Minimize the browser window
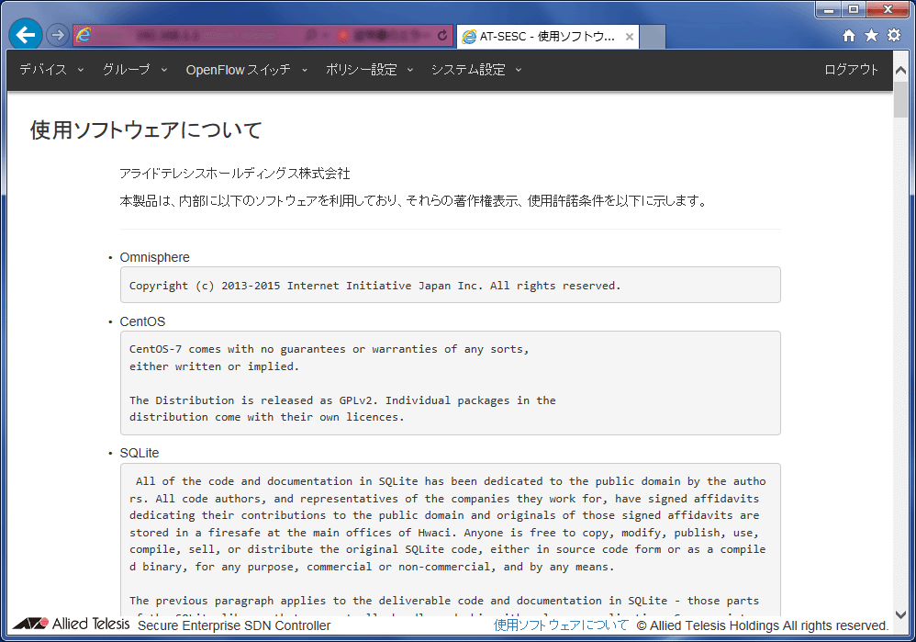This screenshot has height=642, width=916. click(829, 9)
